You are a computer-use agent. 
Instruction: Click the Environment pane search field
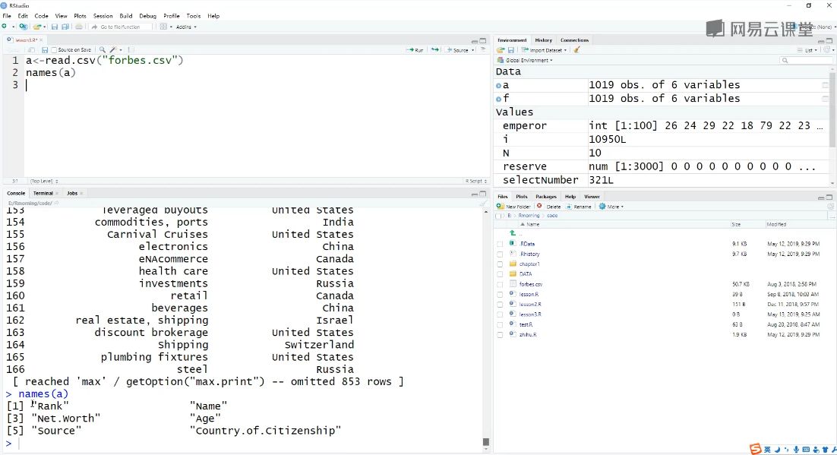pos(806,60)
